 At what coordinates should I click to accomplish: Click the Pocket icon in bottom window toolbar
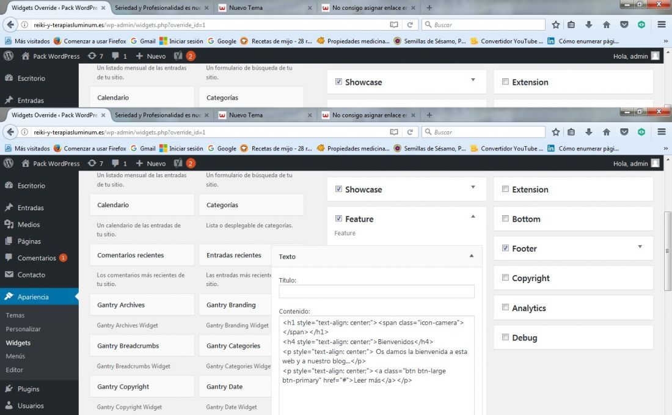pyautogui.click(x=624, y=132)
